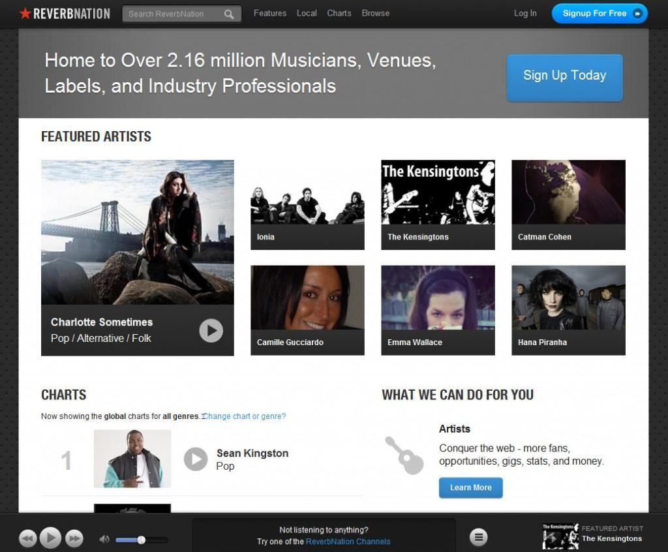Click Change chart or genre link
The width and height of the screenshot is (668, 552).
point(244,416)
